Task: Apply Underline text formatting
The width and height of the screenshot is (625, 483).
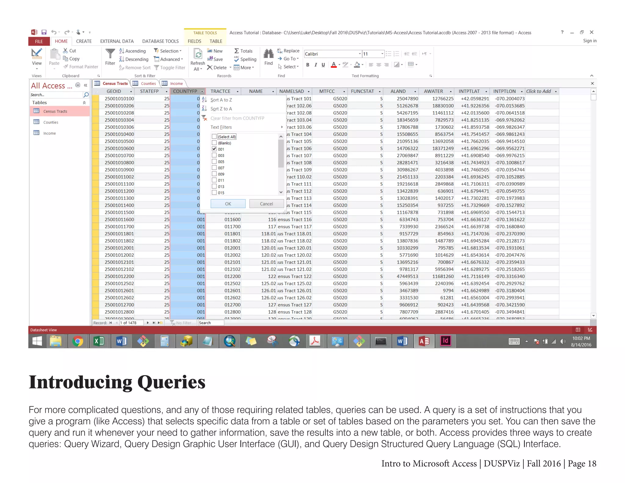Action: [323, 65]
